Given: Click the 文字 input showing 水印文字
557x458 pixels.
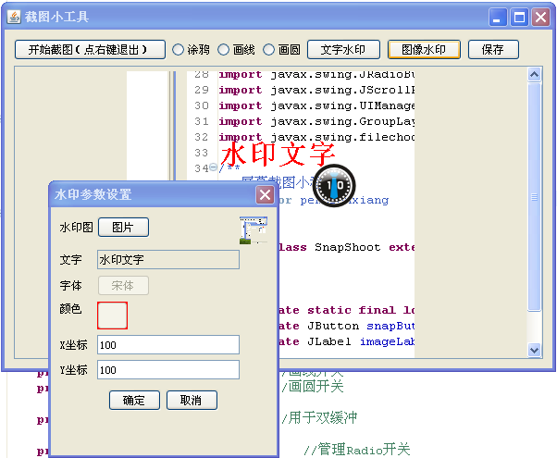Looking at the screenshot, I should tap(168, 259).
